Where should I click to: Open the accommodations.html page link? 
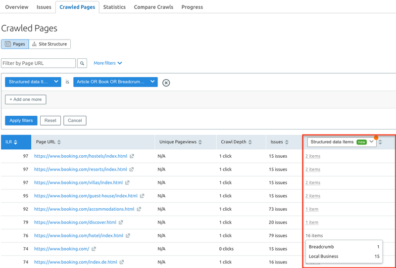[x=84, y=209]
